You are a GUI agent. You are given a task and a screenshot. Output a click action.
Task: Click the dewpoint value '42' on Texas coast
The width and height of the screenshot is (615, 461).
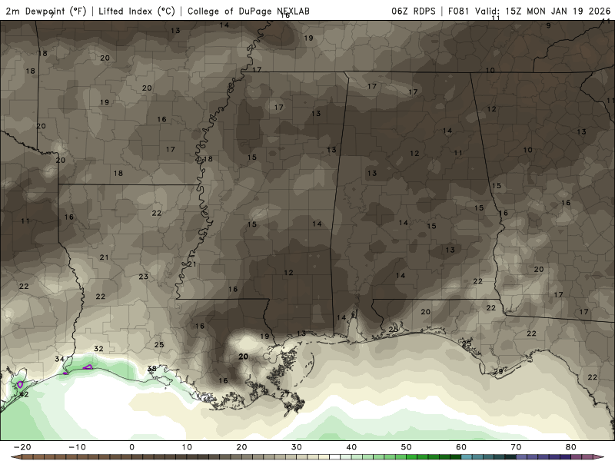[x=24, y=394]
